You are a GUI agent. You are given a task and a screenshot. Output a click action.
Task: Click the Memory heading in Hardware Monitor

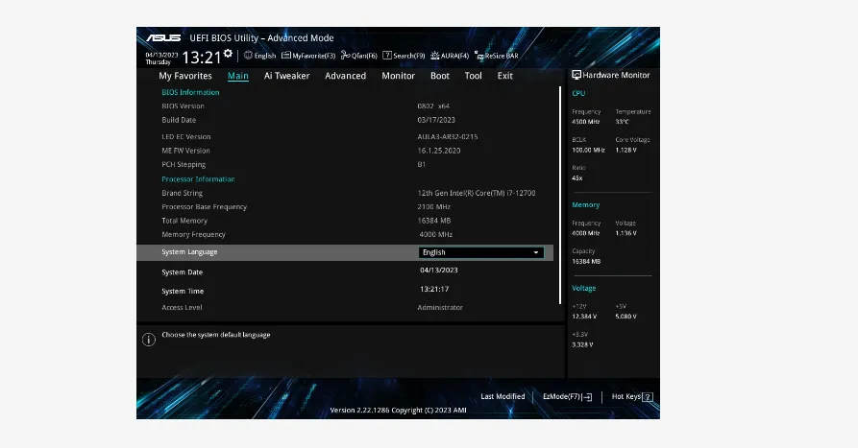[585, 205]
